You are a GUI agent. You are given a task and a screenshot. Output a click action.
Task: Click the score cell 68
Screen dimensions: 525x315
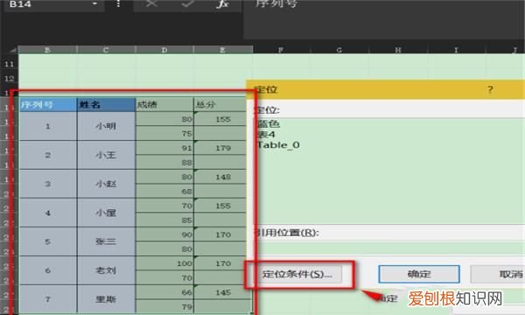pos(164,191)
